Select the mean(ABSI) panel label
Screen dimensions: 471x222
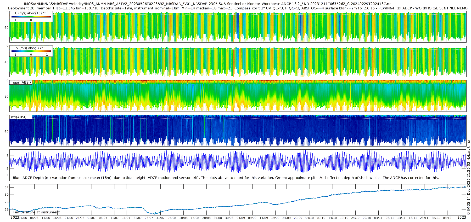coord(21,83)
